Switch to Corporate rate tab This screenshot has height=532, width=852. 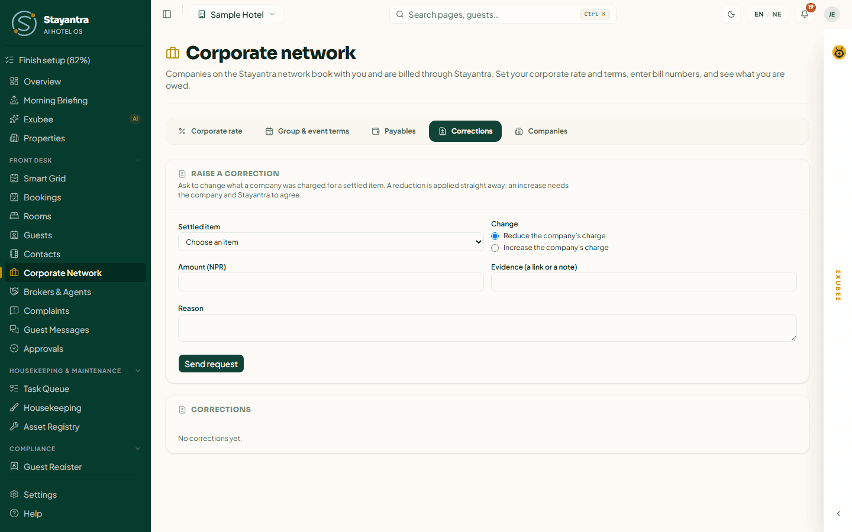211,131
